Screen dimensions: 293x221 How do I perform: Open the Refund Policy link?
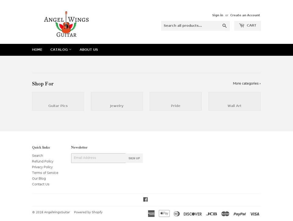[43, 161]
